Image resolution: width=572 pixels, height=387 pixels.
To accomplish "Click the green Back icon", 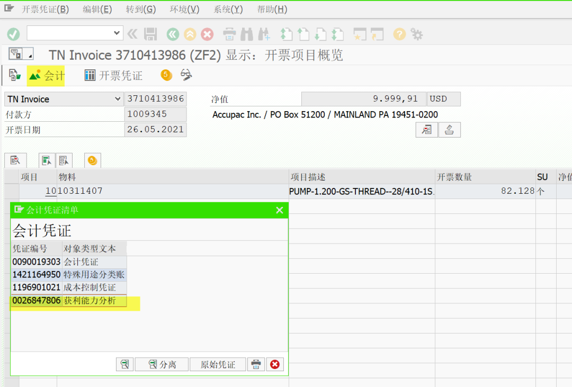I will pyautogui.click(x=173, y=34).
